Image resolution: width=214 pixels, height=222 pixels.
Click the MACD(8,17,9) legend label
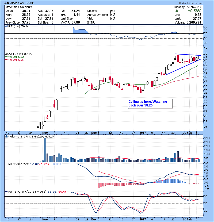point(19,164)
